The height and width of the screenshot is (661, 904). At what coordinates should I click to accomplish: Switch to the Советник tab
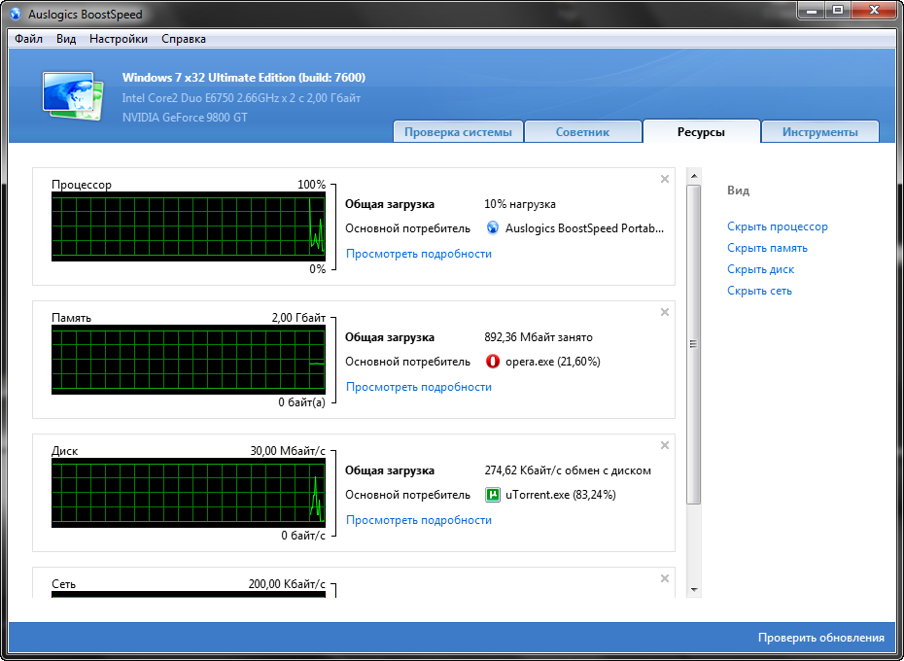[x=582, y=131]
